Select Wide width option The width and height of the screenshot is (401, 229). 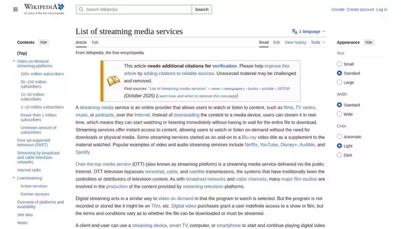click(340, 114)
